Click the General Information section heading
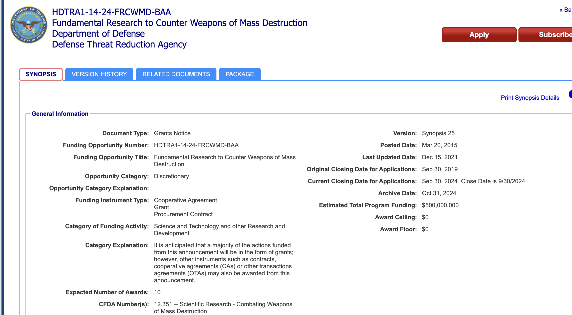This screenshot has width=572, height=315. pos(60,114)
